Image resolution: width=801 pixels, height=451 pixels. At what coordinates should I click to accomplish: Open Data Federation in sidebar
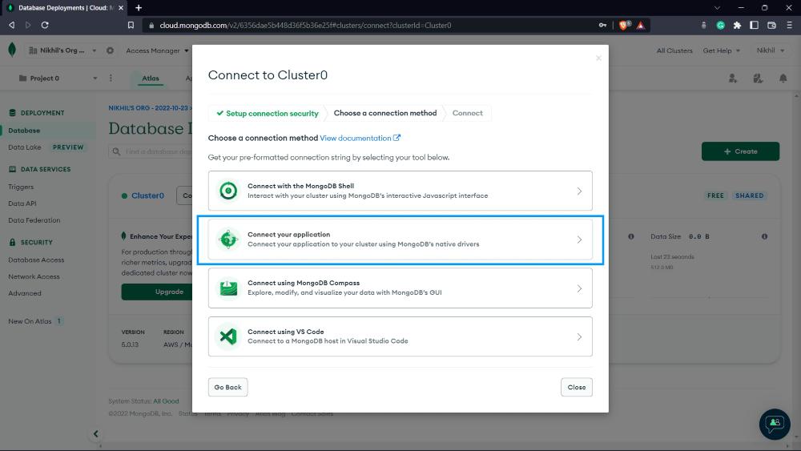point(34,220)
